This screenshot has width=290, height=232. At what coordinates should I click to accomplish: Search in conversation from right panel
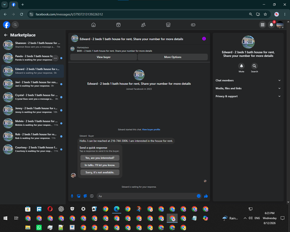[x=255, y=66]
